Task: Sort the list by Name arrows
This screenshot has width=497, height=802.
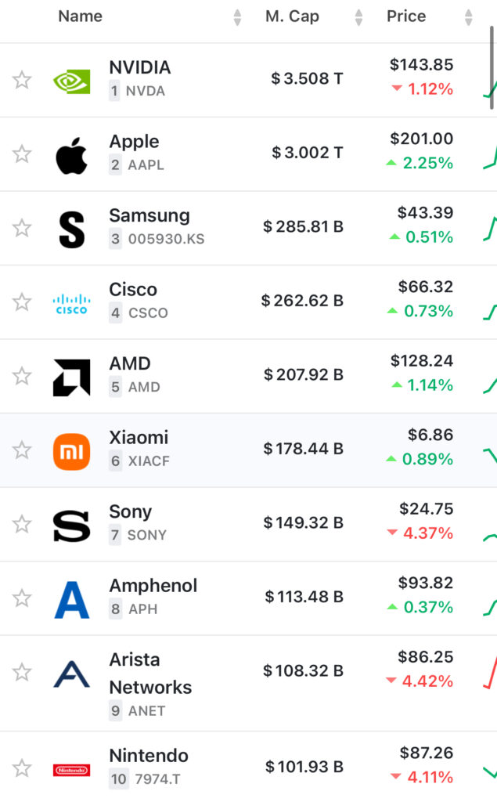Action: [237, 17]
